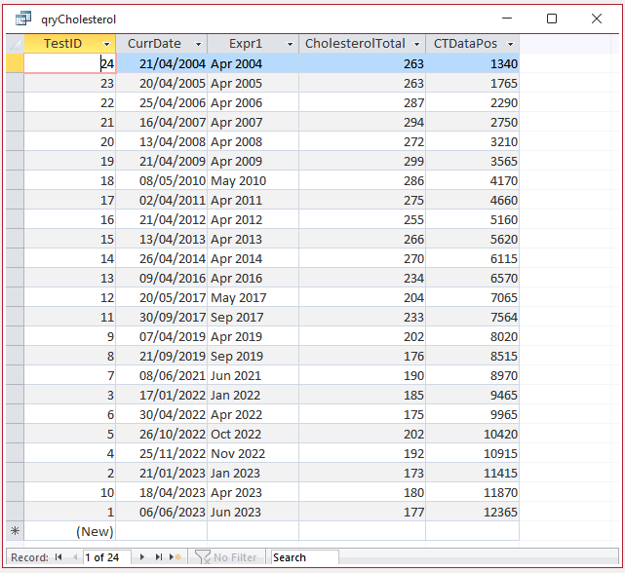
Task: Click the (New) TestID cell
Action: [x=70, y=531]
